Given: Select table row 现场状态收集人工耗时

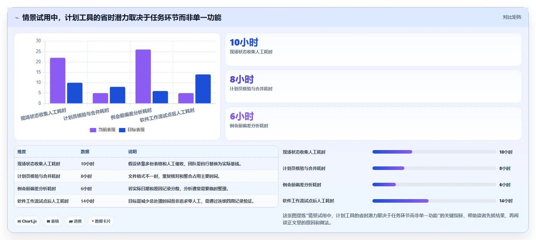Looking at the screenshot, I should pyautogui.click(x=146, y=164).
